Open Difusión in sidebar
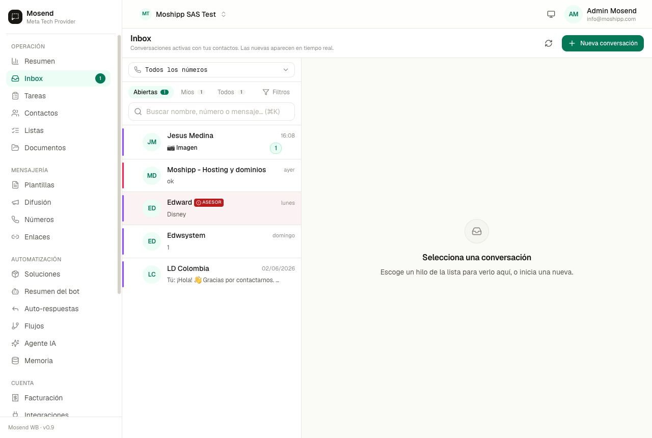The image size is (652, 438). (58, 202)
